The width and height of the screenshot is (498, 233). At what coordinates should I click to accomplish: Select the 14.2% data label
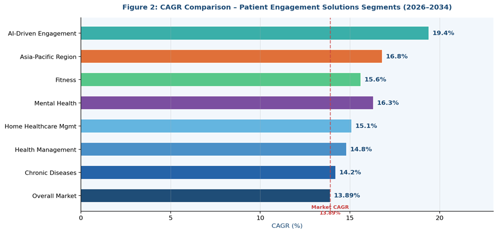coord(350,172)
